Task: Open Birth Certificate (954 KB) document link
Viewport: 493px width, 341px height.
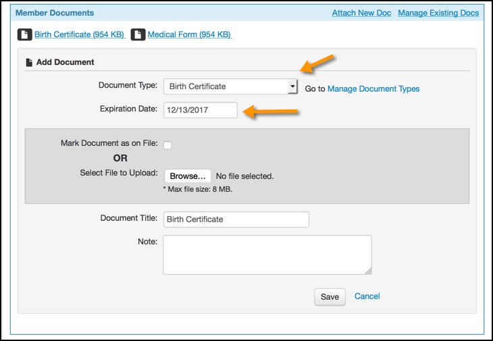Action: pyautogui.click(x=80, y=34)
